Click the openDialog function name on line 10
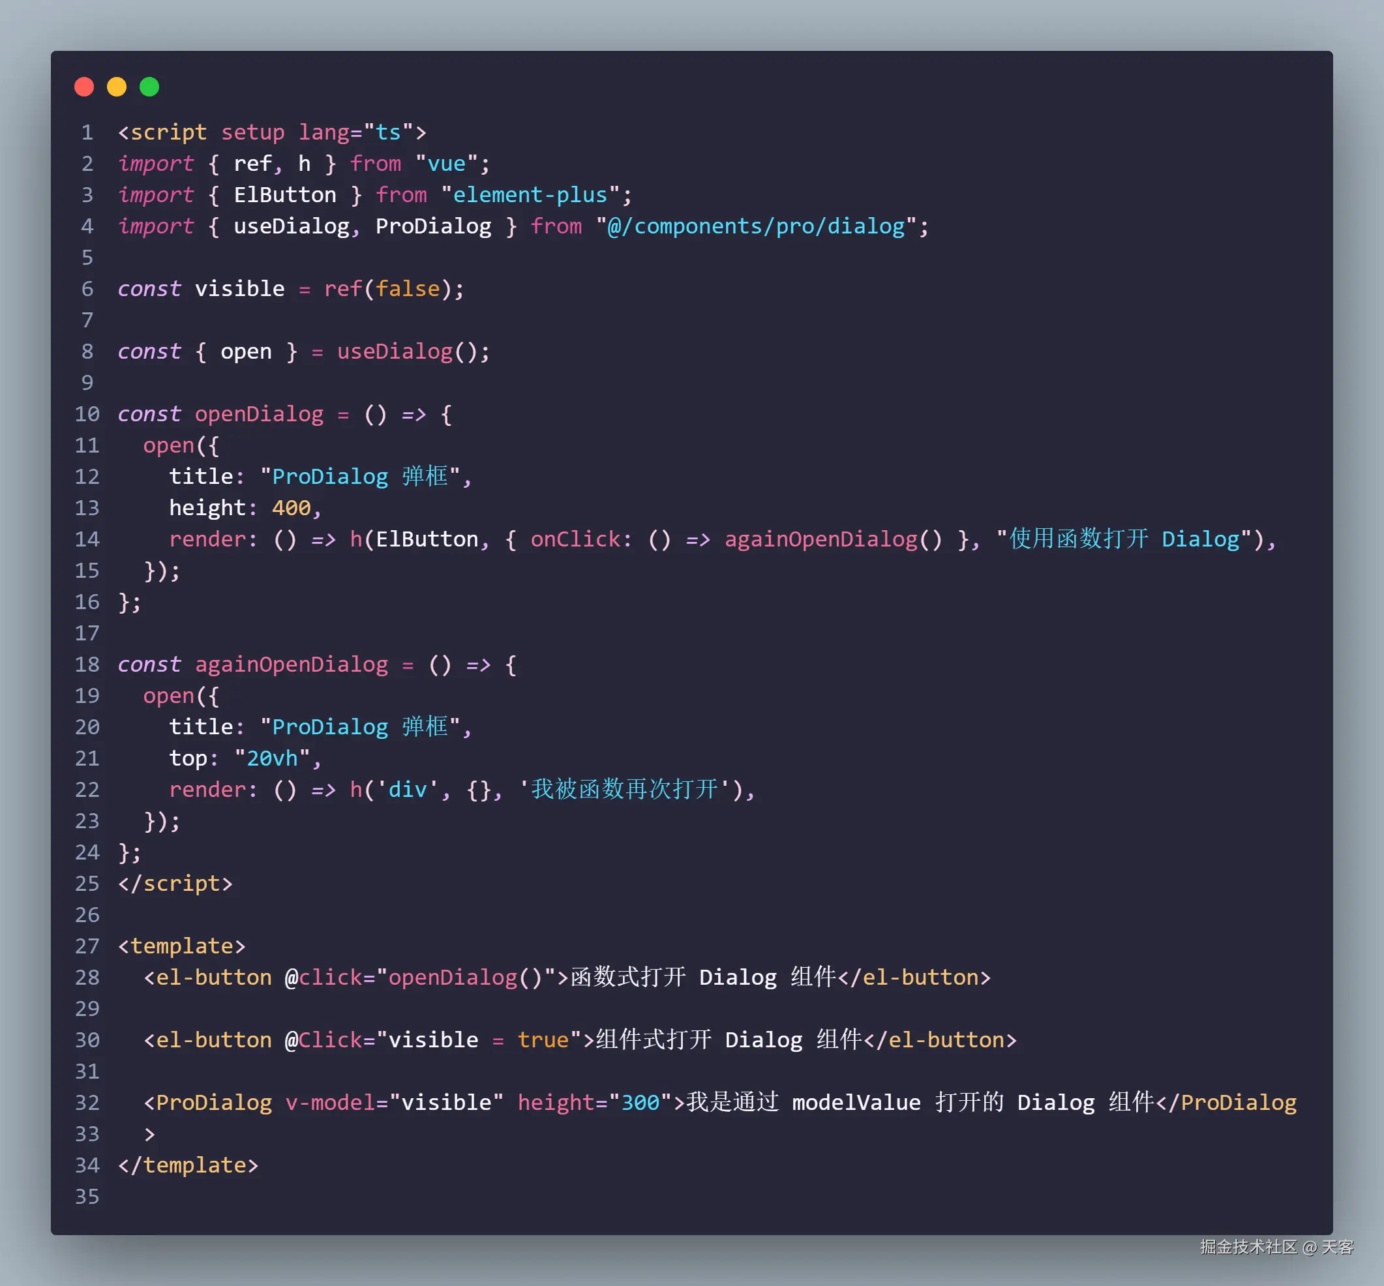 (x=259, y=414)
